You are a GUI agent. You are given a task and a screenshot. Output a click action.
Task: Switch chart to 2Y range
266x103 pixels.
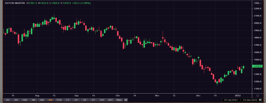pyautogui.click(x=76, y=100)
